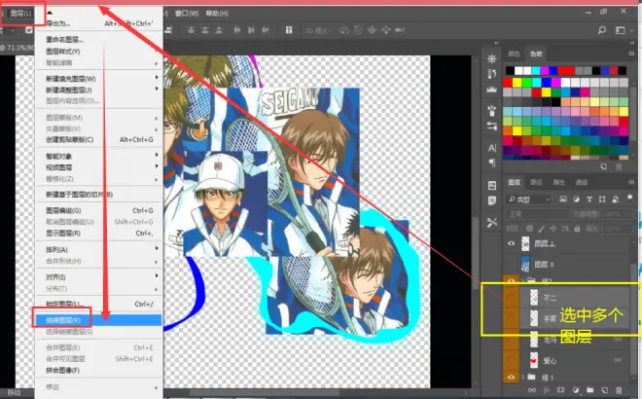Filter layers by adjustment layer icon
The height and width of the screenshot is (399, 642).
(x=576, y=199)
